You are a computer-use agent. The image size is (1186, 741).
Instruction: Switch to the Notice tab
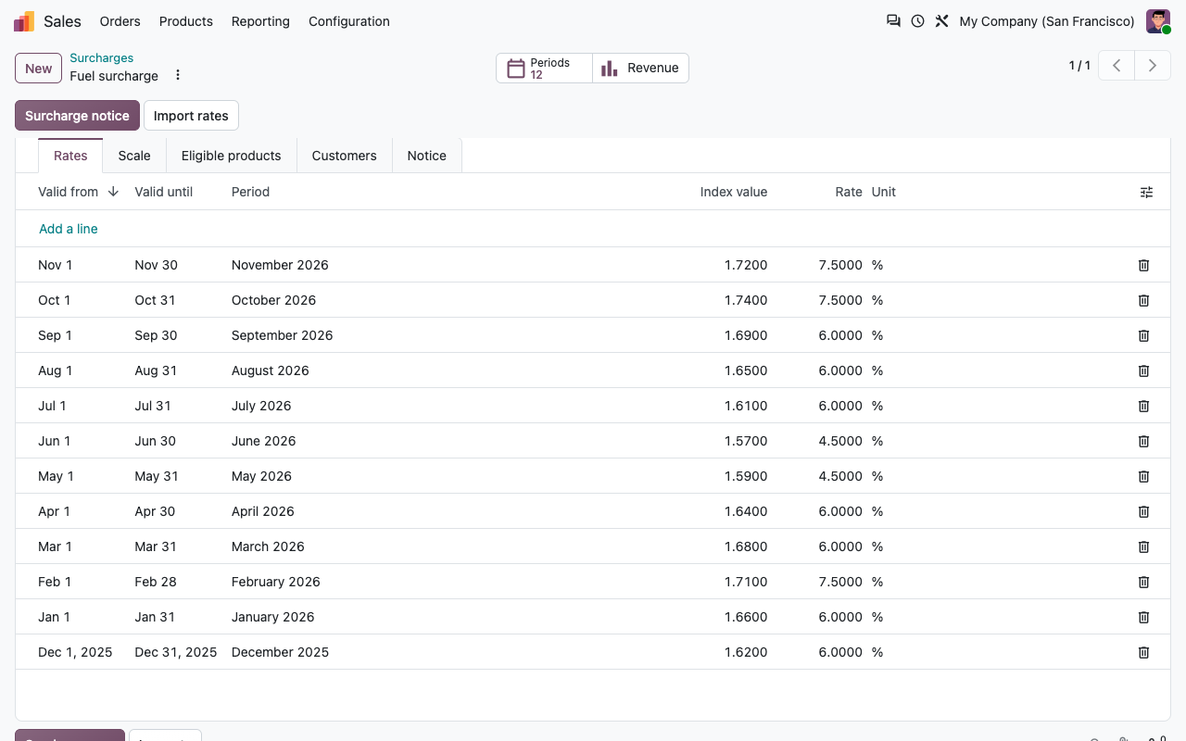click(x=427, y=156)
